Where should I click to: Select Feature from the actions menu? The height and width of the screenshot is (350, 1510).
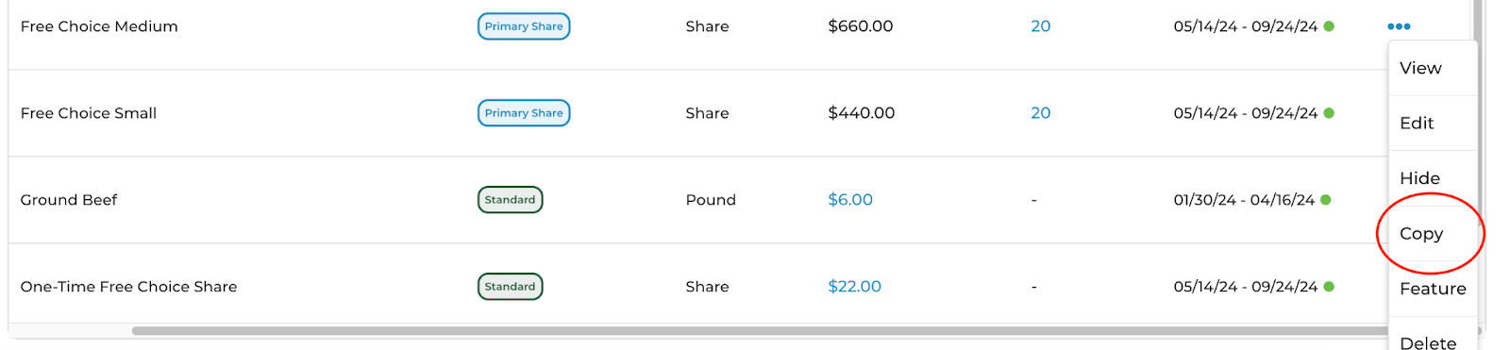pyautogui.click(x=1433, y=289)
